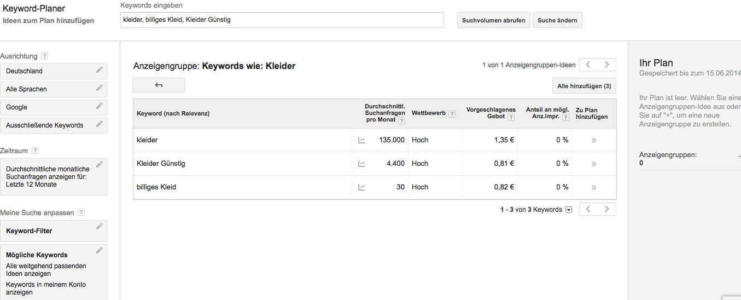Screen dimensions: 741x300
Task: Click help icon next to Zeitraum
Action: click(35, 151)
